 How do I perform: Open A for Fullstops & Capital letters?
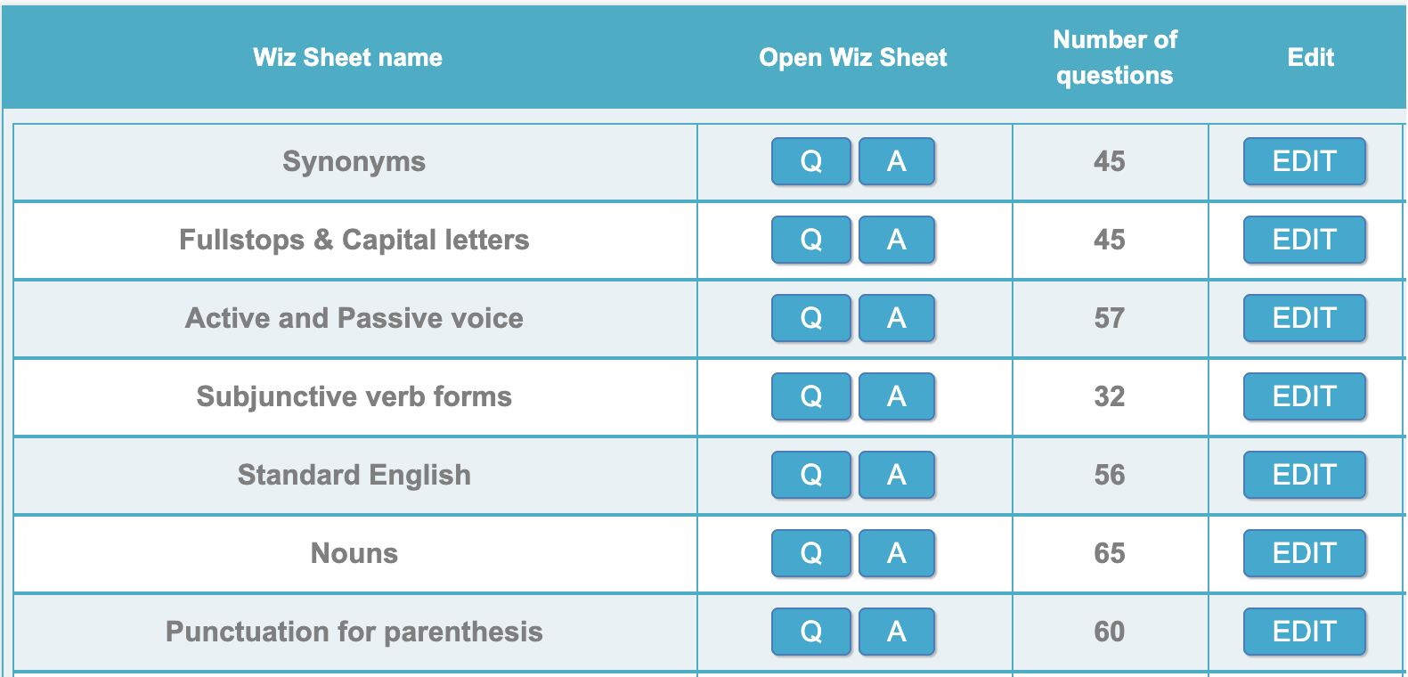897,240
